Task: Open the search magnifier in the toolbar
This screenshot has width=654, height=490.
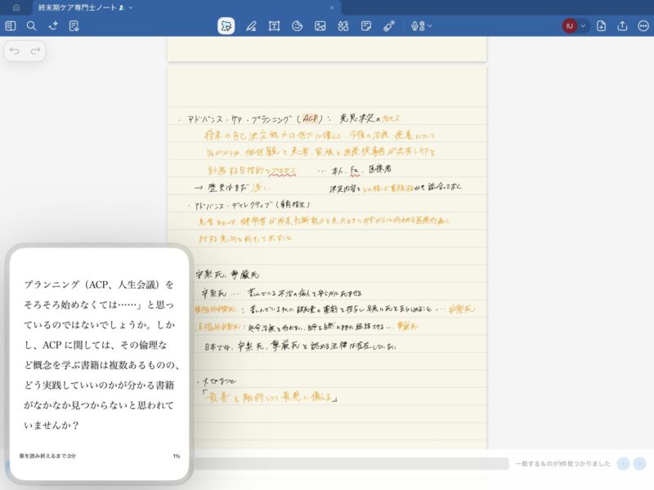Action: pos(31,26)
